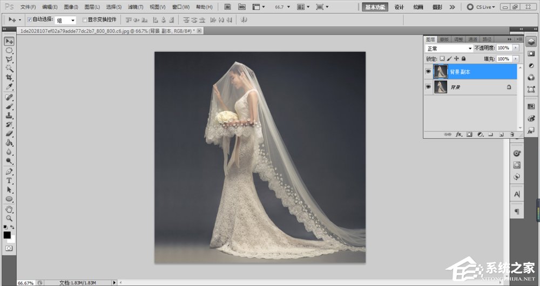Expand the opacity 不透明度 slider arrow
This screenshot has height=286, width=540.
click(x=516, y=49)
